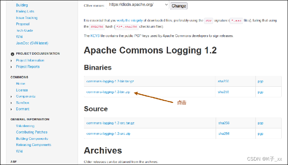The image size is (288, 165).
Task: Click the verify the integrity link
Action: [130, 20]
